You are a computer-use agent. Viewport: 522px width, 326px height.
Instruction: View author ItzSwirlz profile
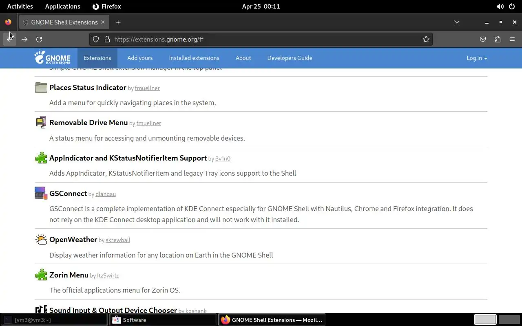108,275
